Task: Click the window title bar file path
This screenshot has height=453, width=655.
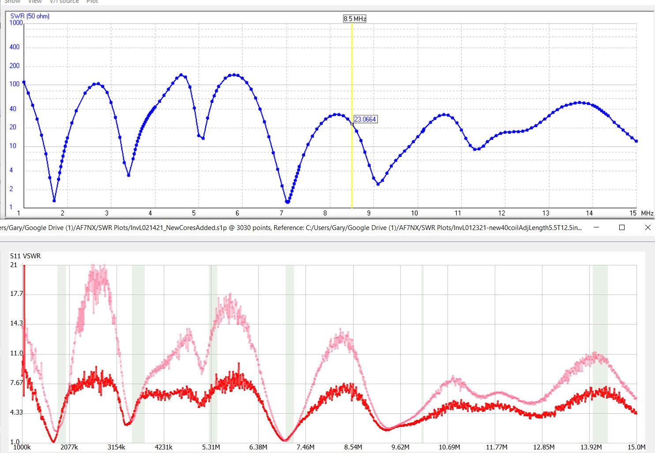Action: pyautogui.click(x=291, y=228)
